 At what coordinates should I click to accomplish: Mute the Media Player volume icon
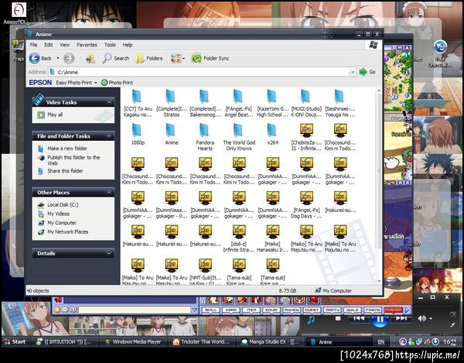(422, 318)
